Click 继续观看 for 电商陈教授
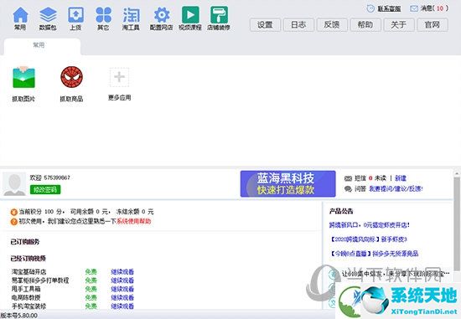 point(122,297)
